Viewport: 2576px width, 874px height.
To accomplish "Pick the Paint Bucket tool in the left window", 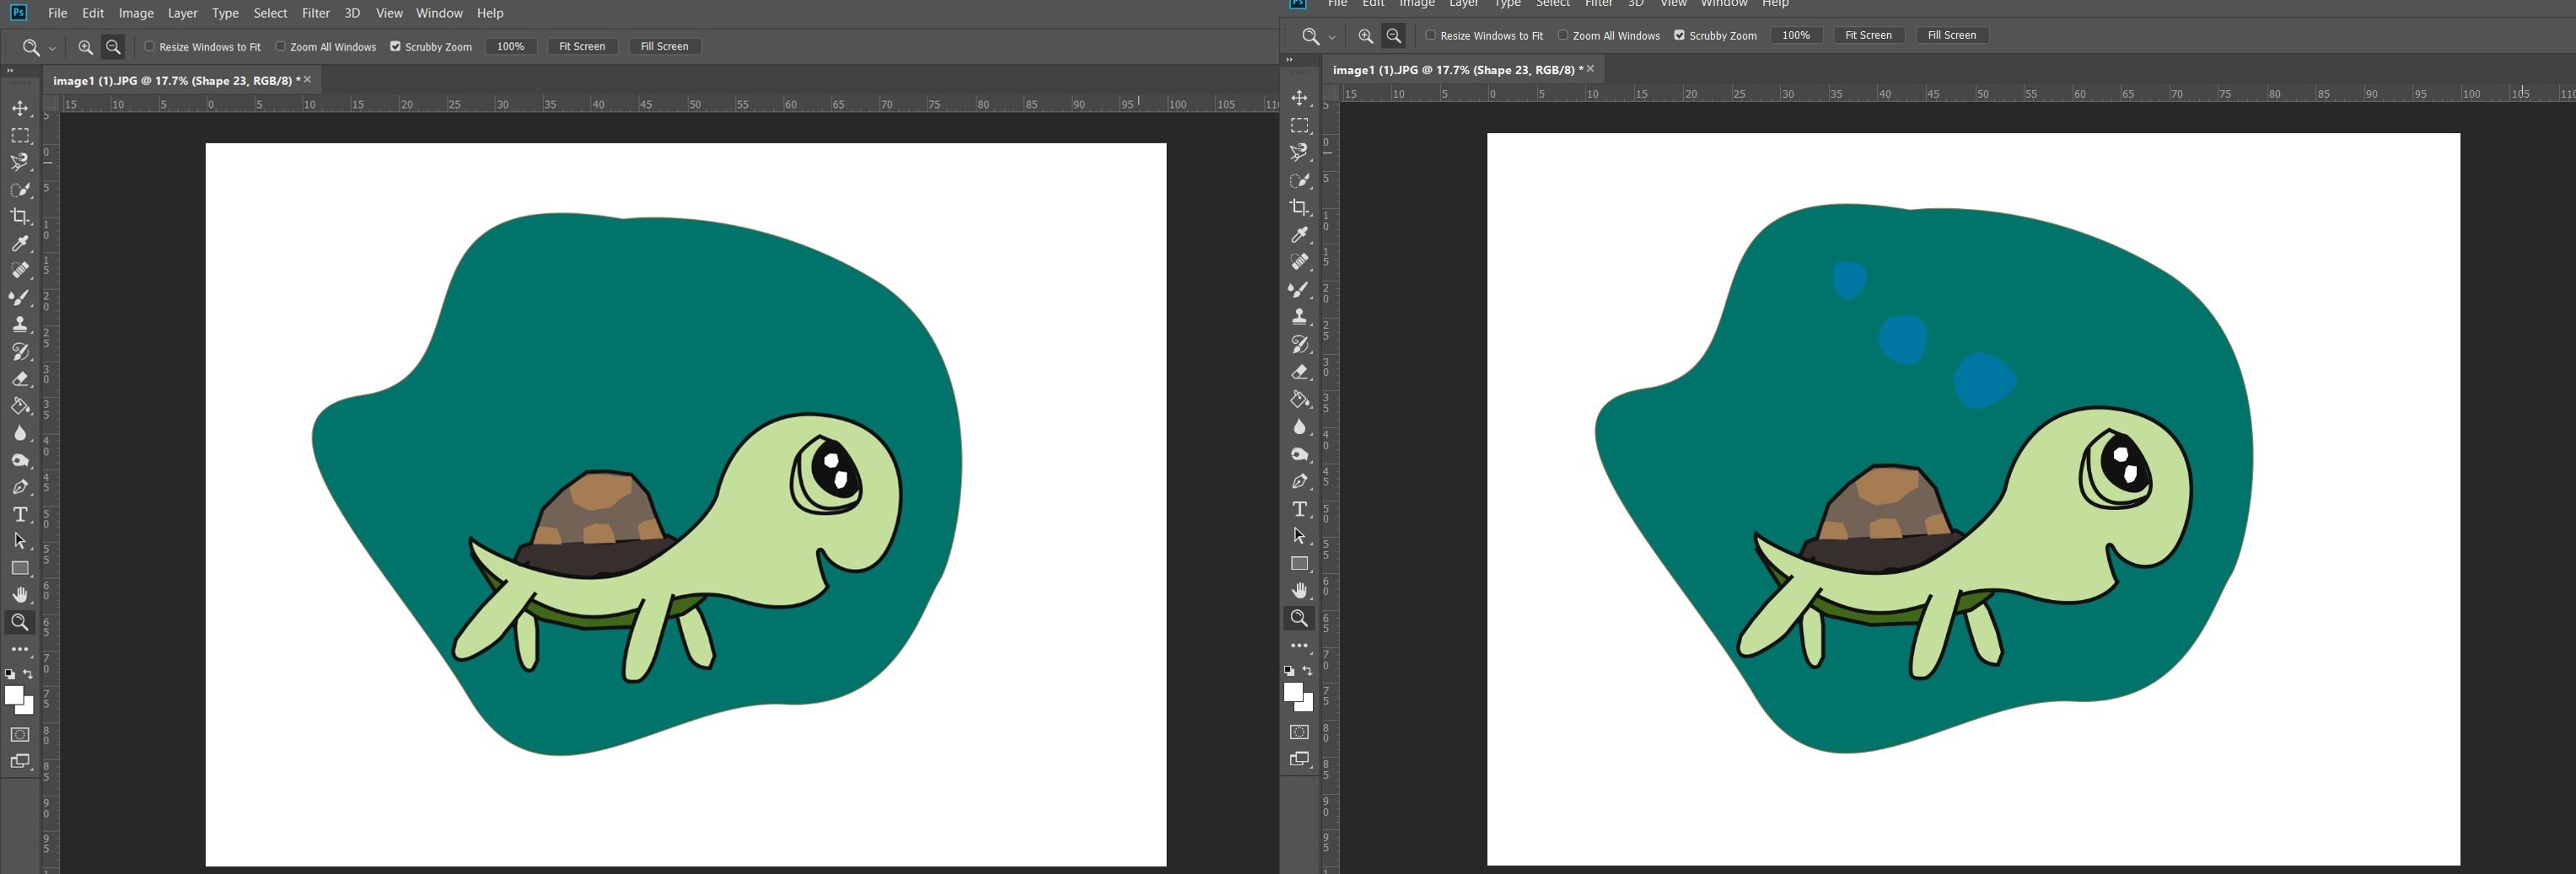I will 20,405.
